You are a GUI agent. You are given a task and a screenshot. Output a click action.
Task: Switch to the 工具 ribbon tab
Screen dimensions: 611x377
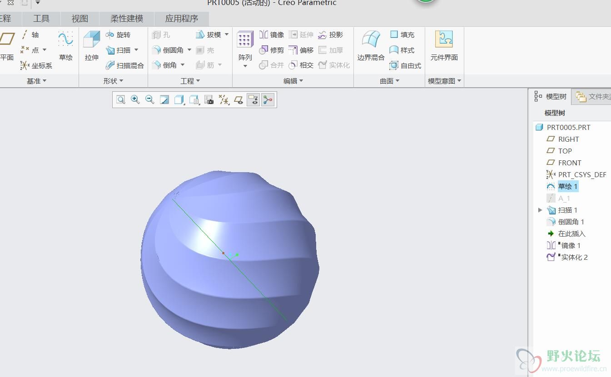pos(41,19)
